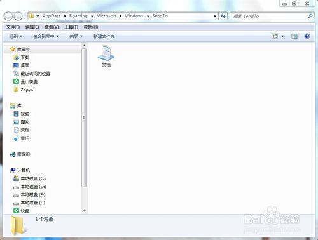Viewport: 318px width, 240px height.
Task: Click the 本地磁盘 (F:) drive icon
Action: (16, 203)
